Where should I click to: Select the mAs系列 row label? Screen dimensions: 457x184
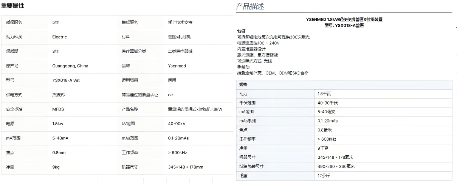(x=248, y=121)
